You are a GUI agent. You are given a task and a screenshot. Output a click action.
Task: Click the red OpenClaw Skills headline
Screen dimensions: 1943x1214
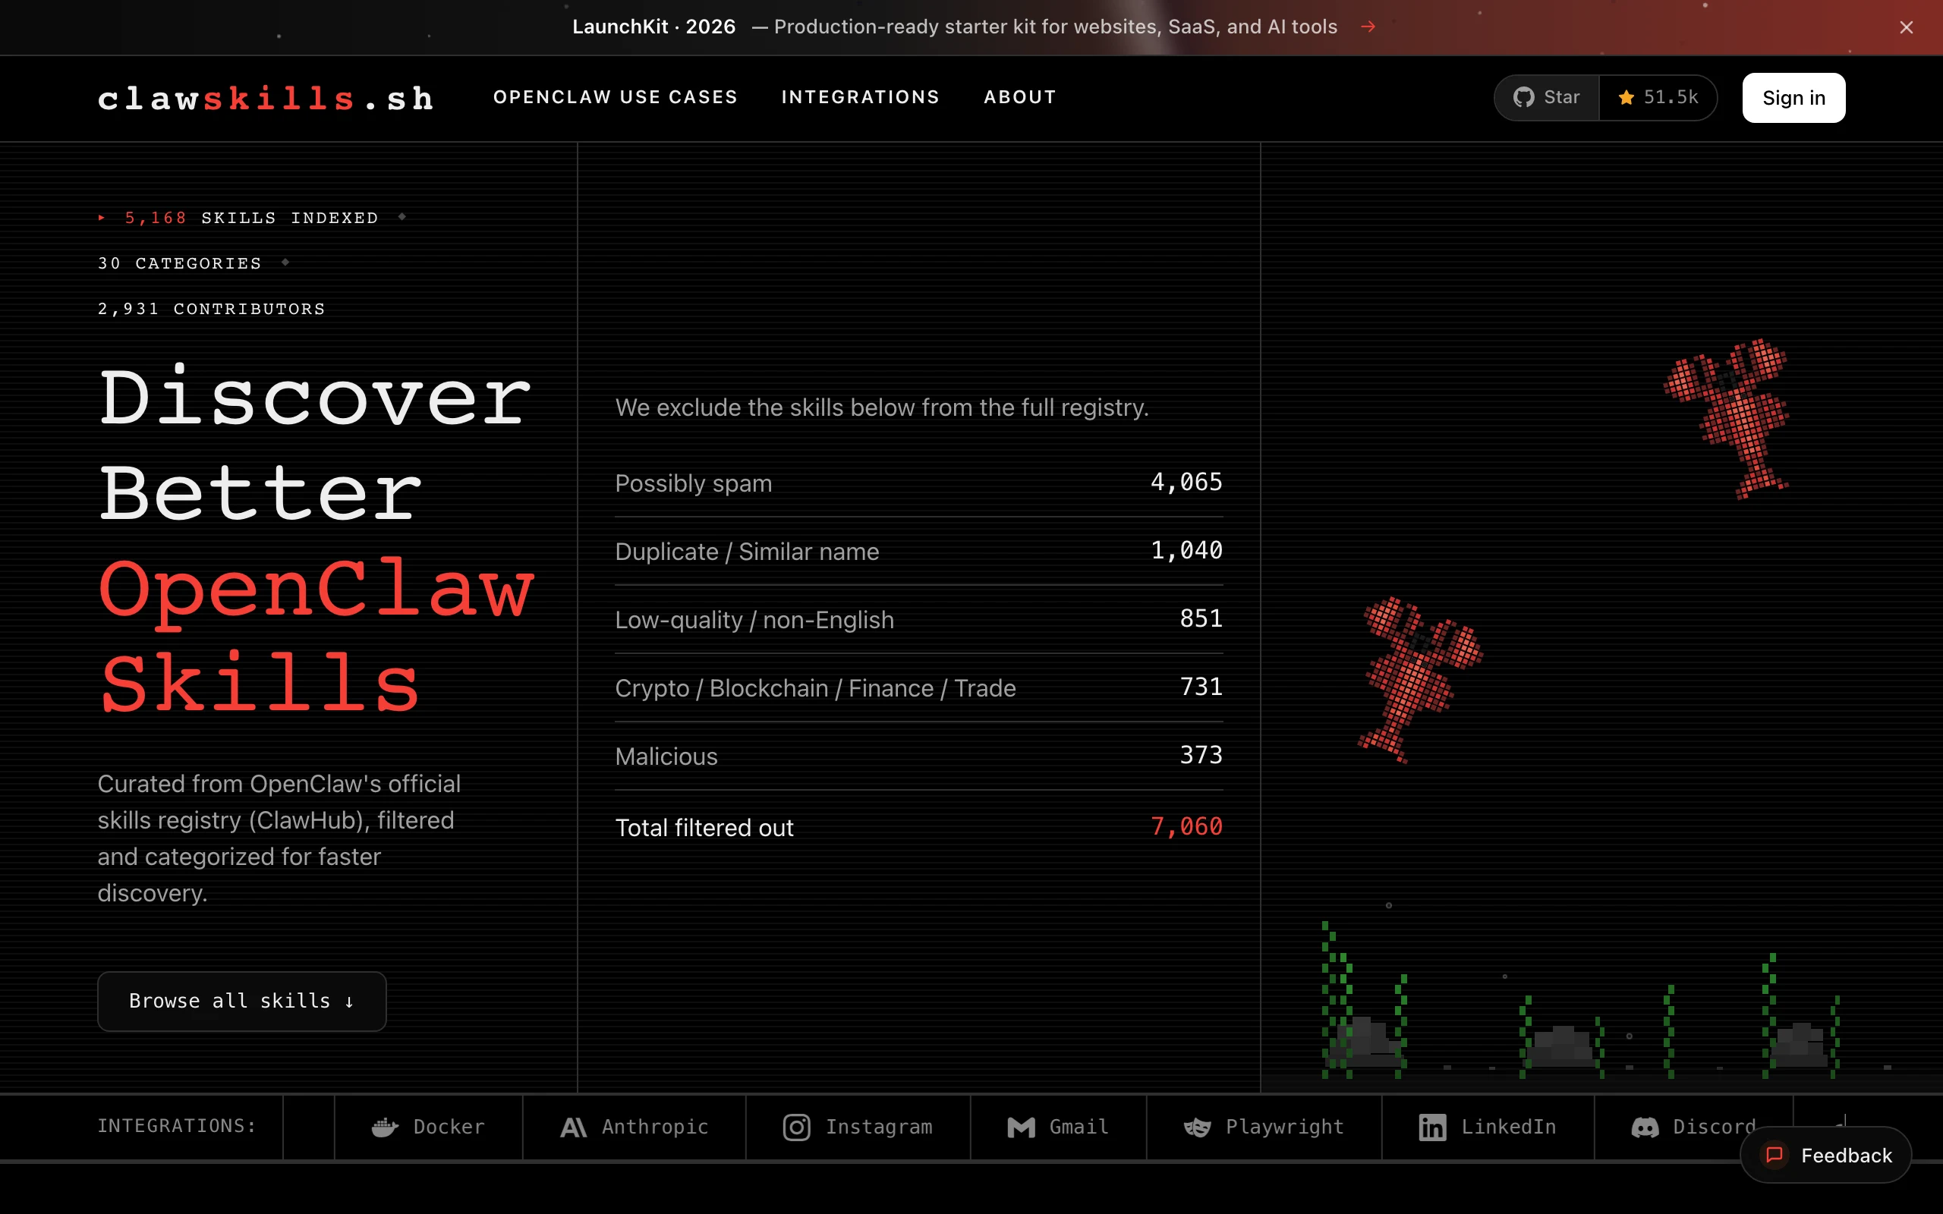[x=316, y=634]
